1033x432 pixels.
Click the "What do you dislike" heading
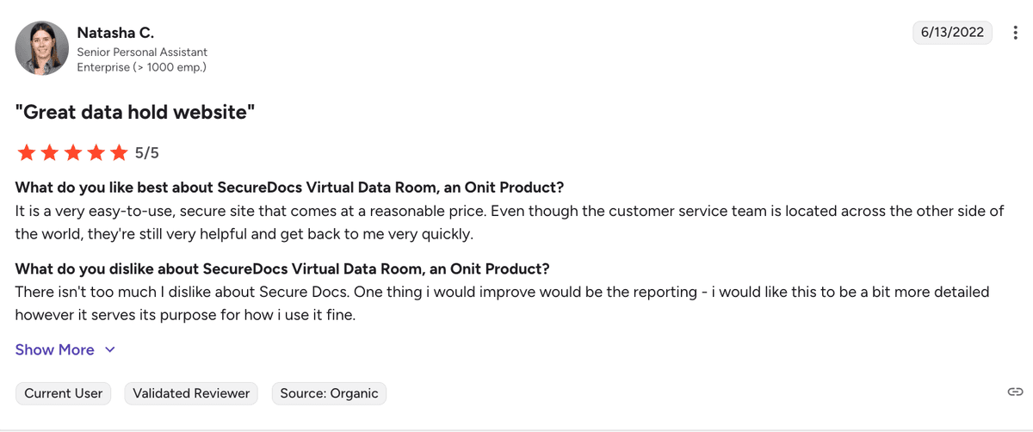(x=282, y=268)
